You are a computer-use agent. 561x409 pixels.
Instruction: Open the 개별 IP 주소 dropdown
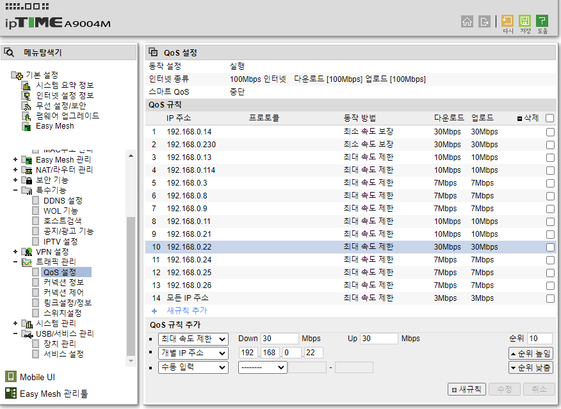(193, 353)
